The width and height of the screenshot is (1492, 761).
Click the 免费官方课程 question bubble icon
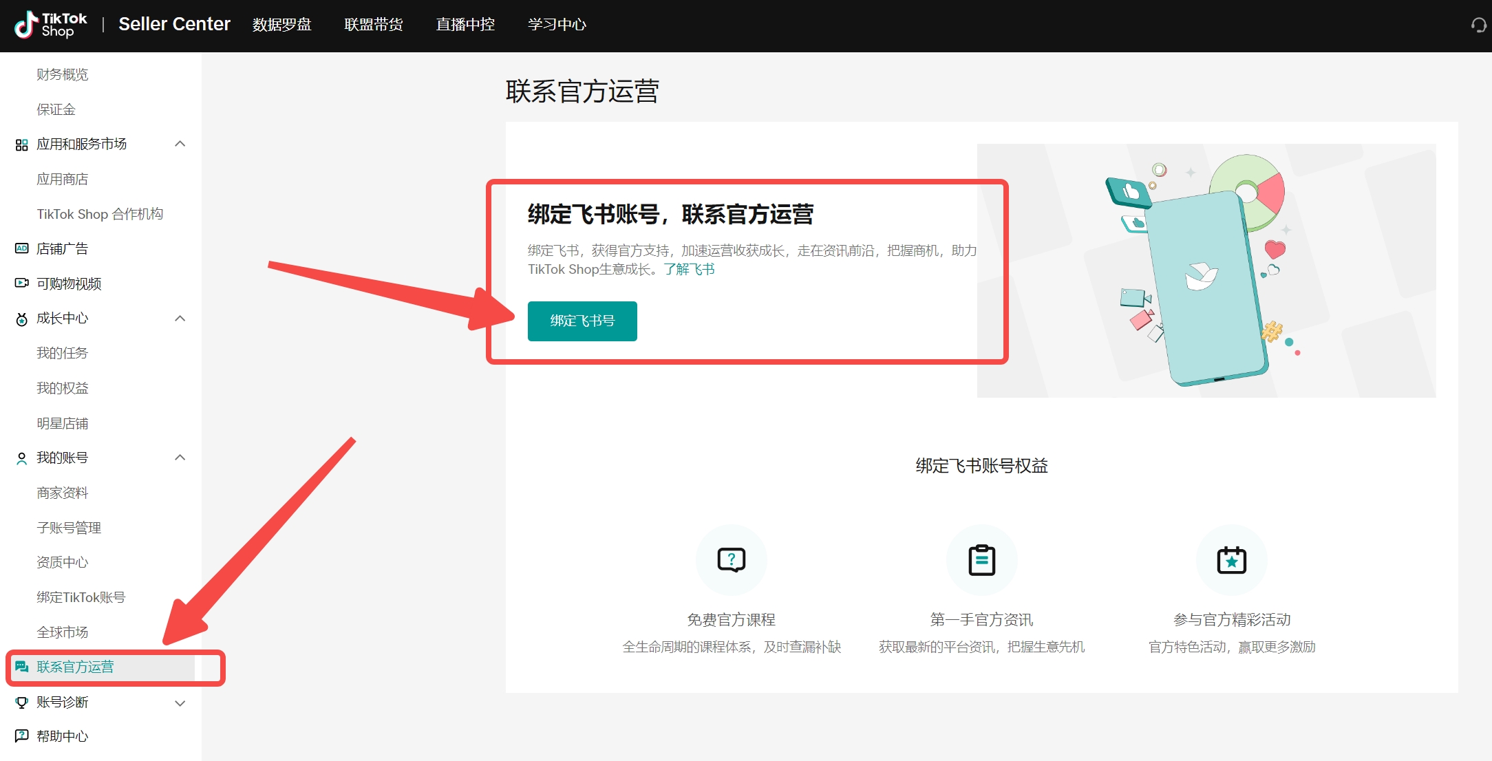click(x=731, y=560)
